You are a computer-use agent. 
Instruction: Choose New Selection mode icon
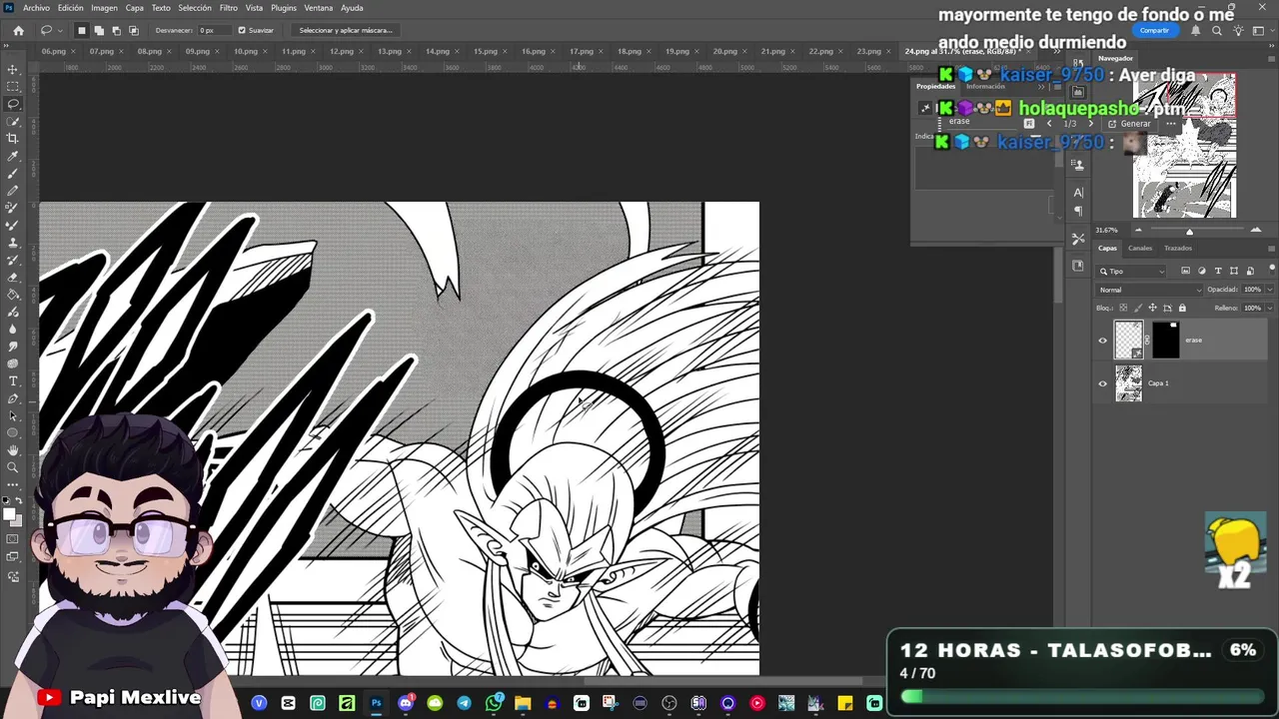[x=82, y=30]
